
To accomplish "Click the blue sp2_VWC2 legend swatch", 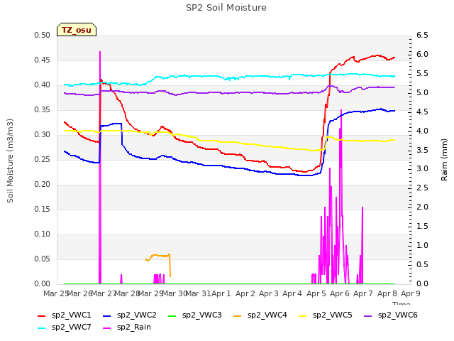I will pyautogui.click(x=107, y=315).
